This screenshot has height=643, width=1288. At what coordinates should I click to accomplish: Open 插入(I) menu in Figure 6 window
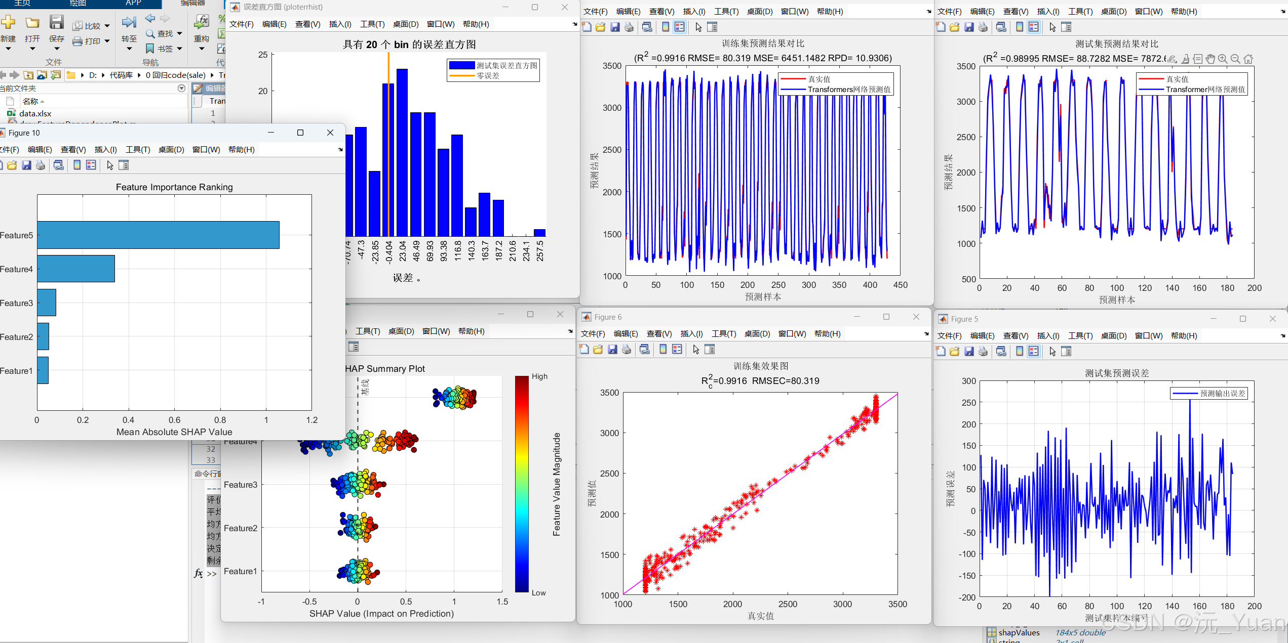point(692,334)
